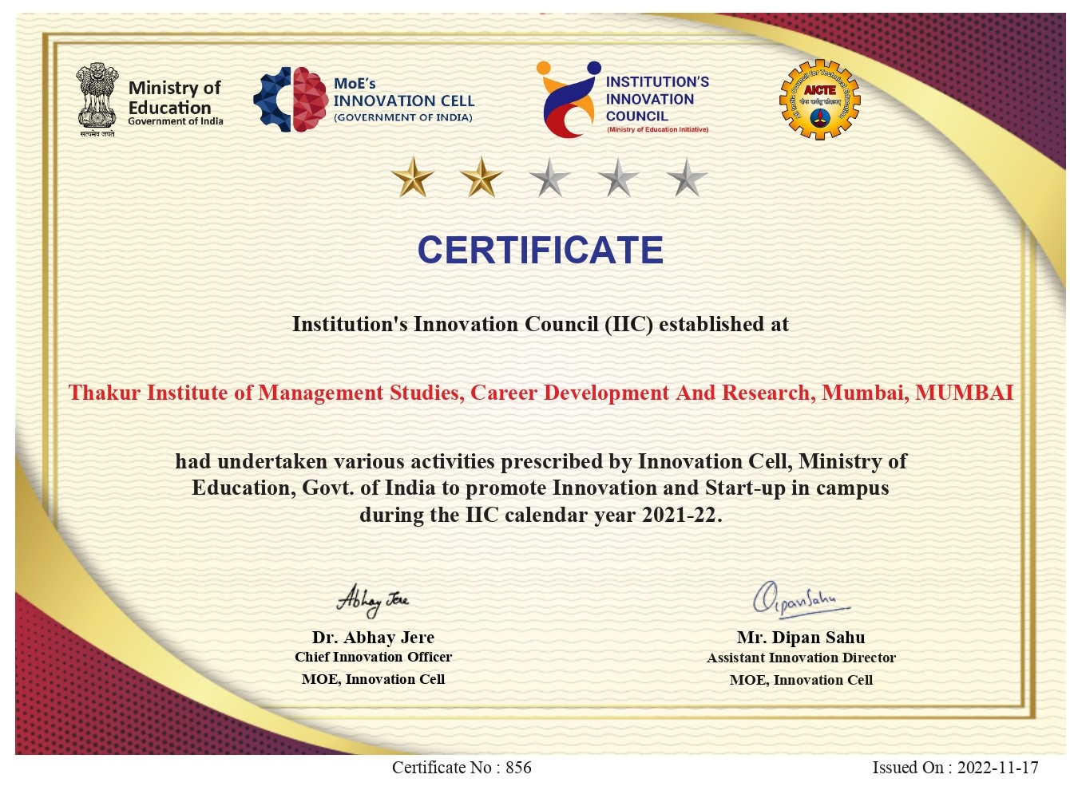Click the 'Chief Innovation Officer' title
Viewport: 1070px width, 802px height.
[x=373, y=657]
